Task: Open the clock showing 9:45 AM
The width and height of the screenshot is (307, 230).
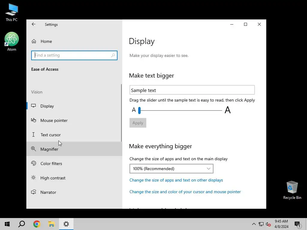Action: (281, 224)
